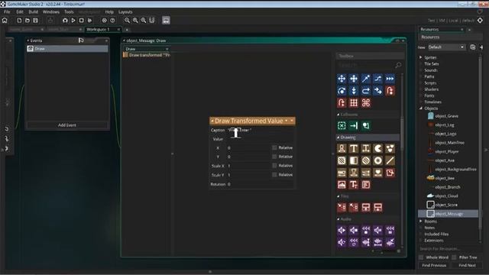Collapse the Objects resource folder

(x=421, y=108)
